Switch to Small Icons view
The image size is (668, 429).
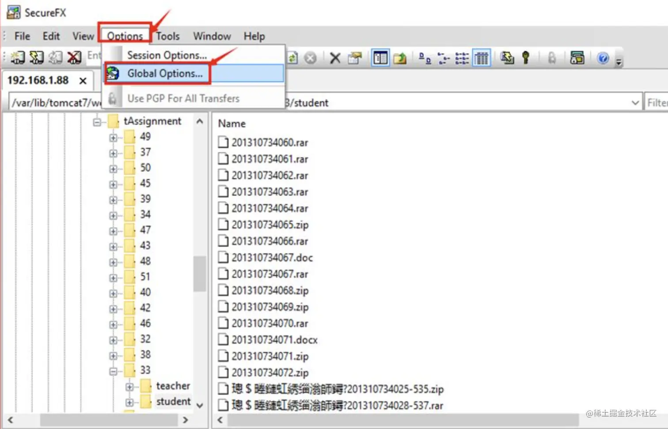[x=443, y=58]
